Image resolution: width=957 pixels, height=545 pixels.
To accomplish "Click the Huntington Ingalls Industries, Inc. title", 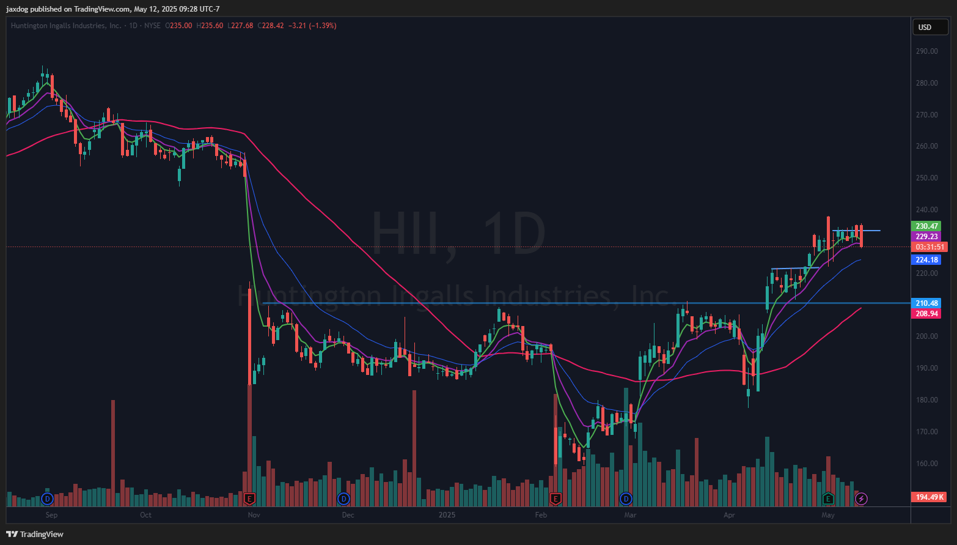I will coord(66,26).
